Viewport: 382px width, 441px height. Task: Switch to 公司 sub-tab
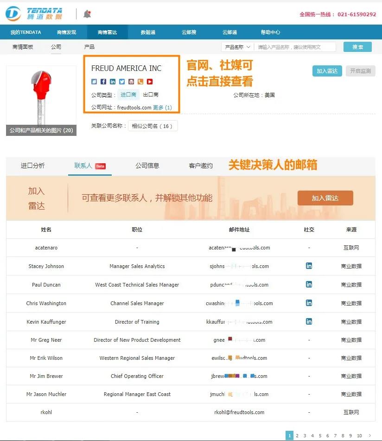coord(56,47)
